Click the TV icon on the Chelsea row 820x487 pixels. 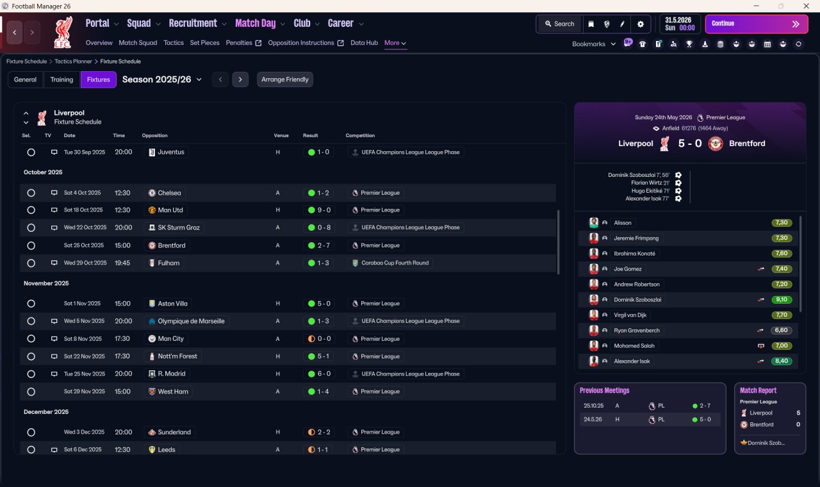tap(54, 193)
